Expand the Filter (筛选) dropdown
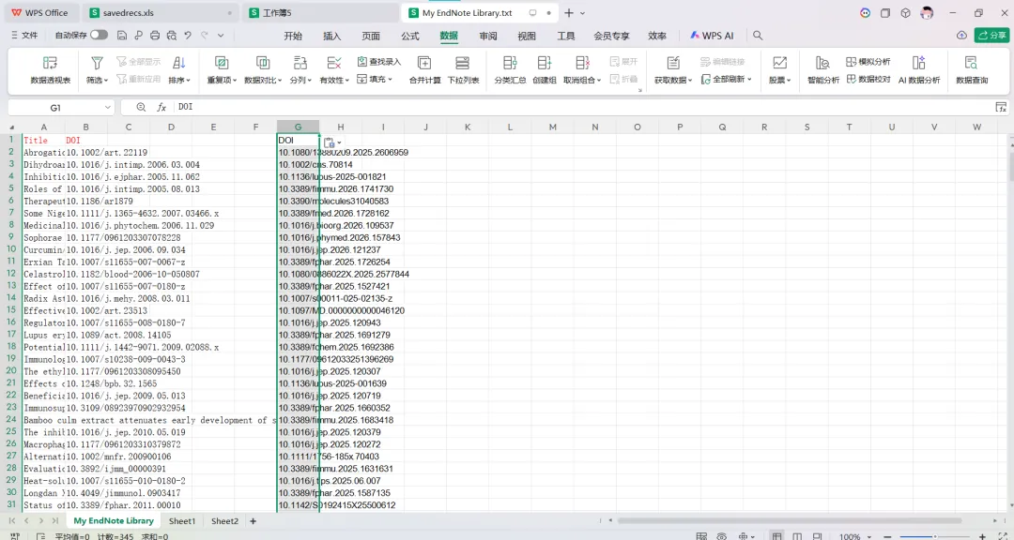Image resolution: width=1014 pixels, height=540 pixels. [97, 80]
